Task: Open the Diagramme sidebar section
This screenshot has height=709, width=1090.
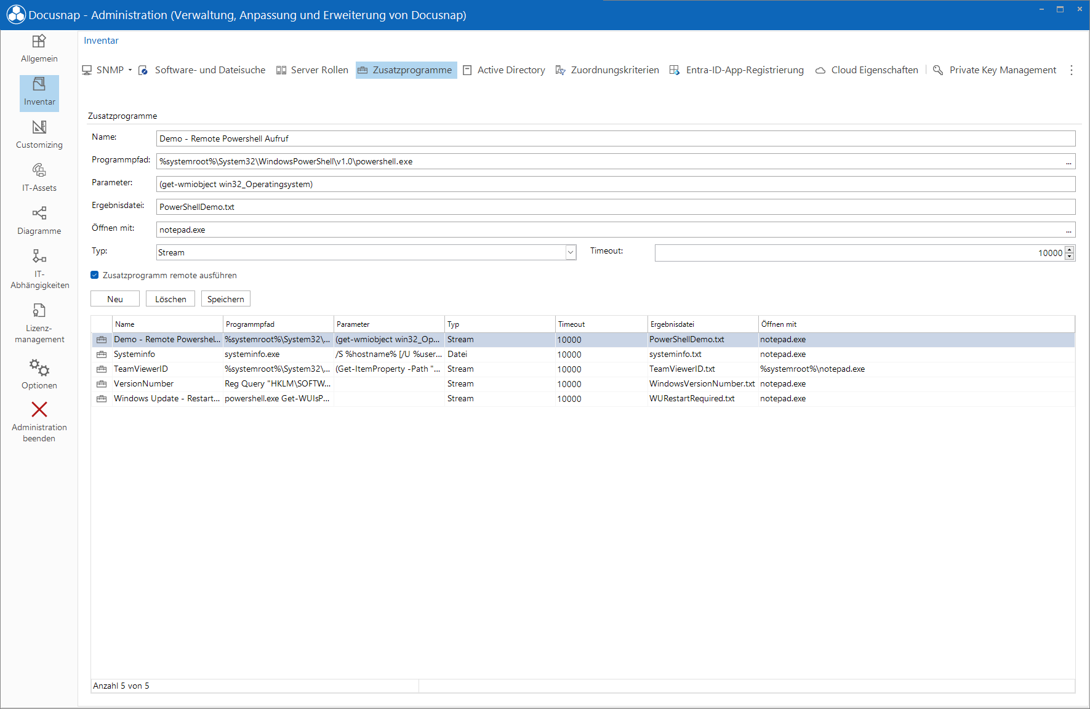Action: click(x=39, y=222)
